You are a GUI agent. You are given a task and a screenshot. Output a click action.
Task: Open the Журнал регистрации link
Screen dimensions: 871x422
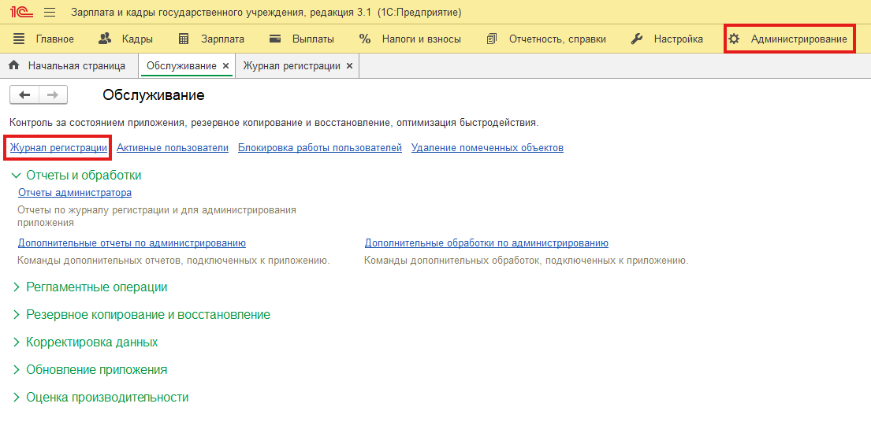point(58,148)
